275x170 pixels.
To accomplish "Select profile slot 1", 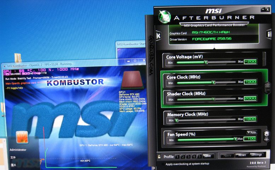I will (178, 156).
